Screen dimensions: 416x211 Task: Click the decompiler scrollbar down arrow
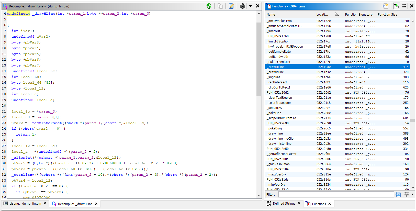[x=259, y=196]
